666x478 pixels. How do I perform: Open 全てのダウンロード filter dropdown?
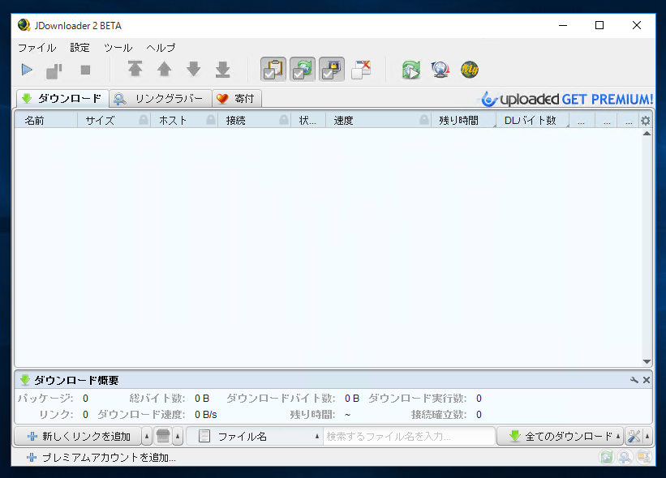(x=560, y=436)
